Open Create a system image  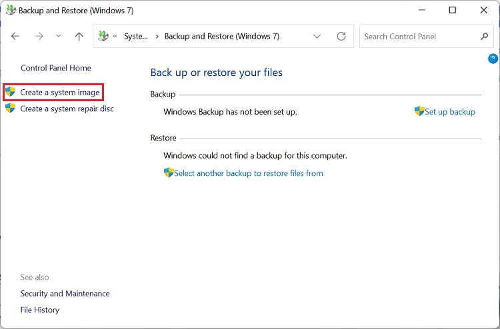pos(60,93)
